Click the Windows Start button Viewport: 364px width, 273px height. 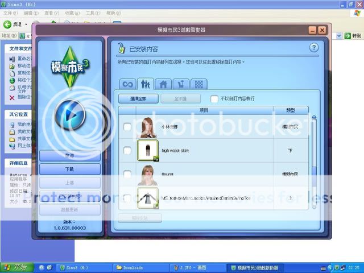click(16, 267)
